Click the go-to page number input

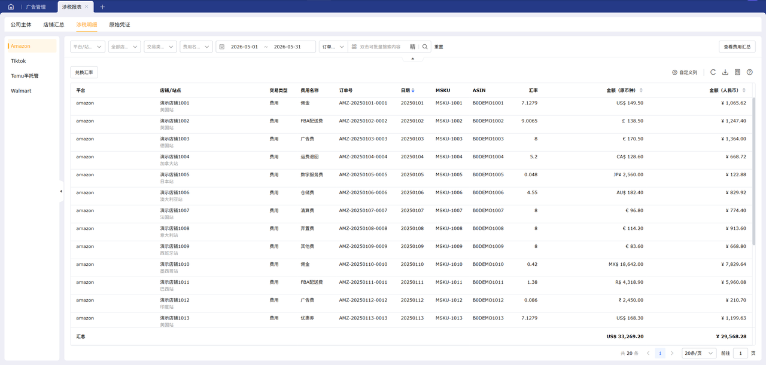pyautogui.click(x=741, y=354)
